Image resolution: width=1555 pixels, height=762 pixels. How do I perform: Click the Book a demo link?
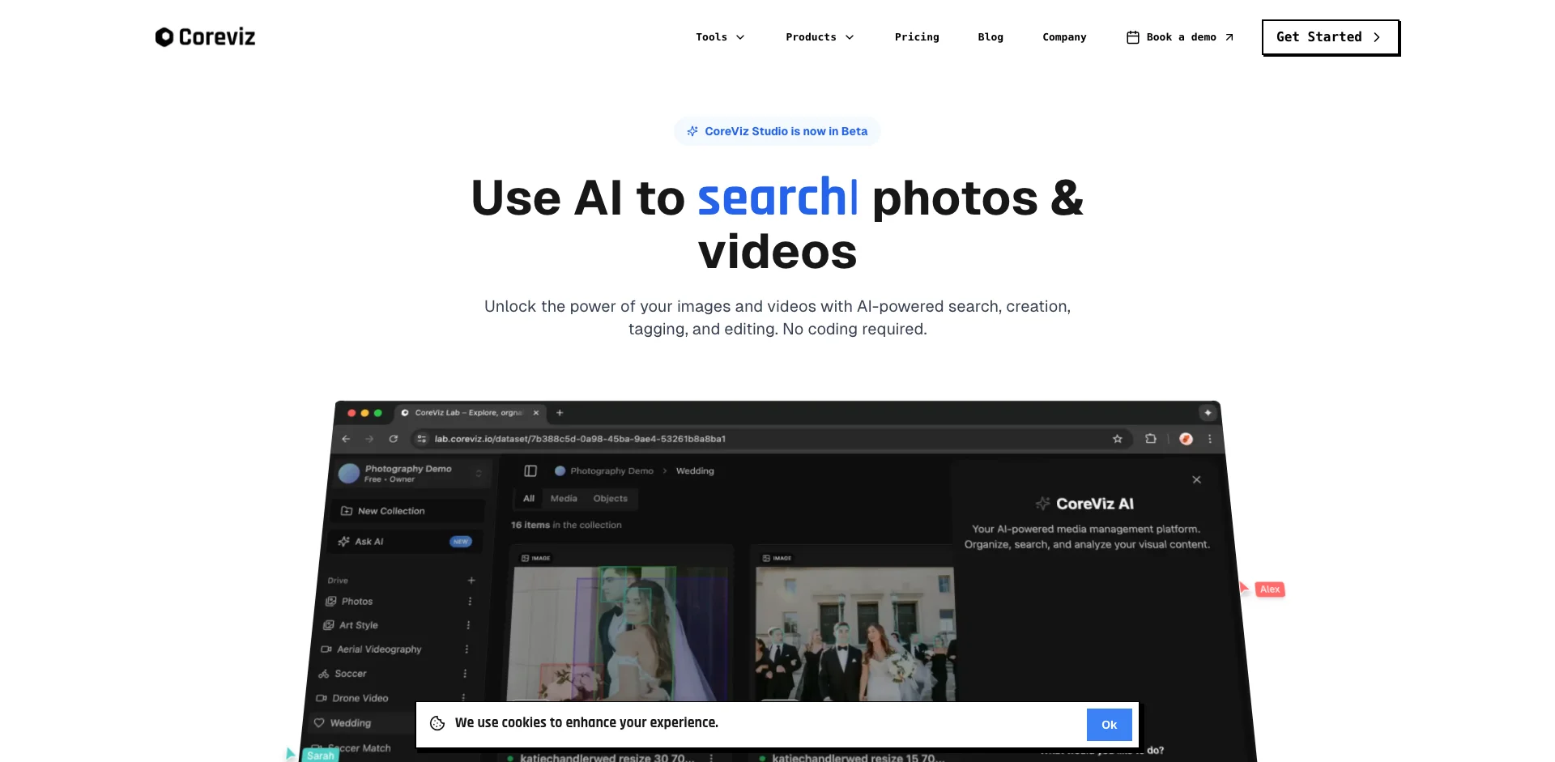click(1181, 37)
